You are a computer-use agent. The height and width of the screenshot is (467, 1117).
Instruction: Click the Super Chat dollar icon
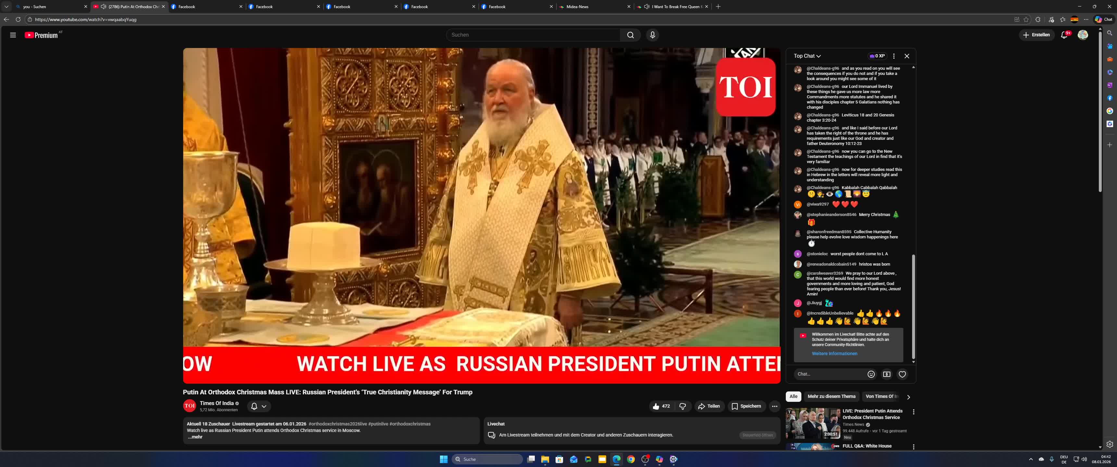coord(886,374)
